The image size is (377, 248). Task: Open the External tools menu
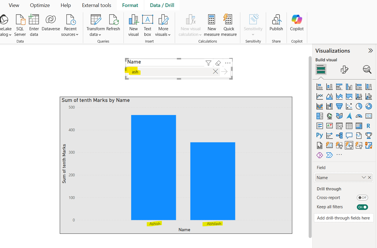pyautogui.click(x=96, y=5)
